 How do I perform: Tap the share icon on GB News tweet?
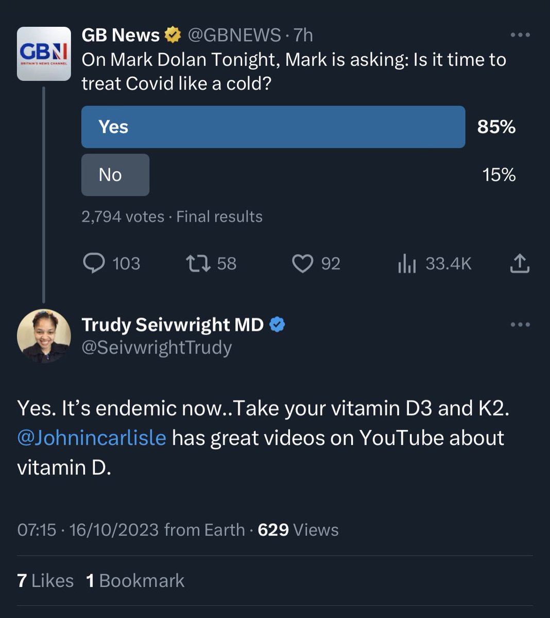[520, 263]
